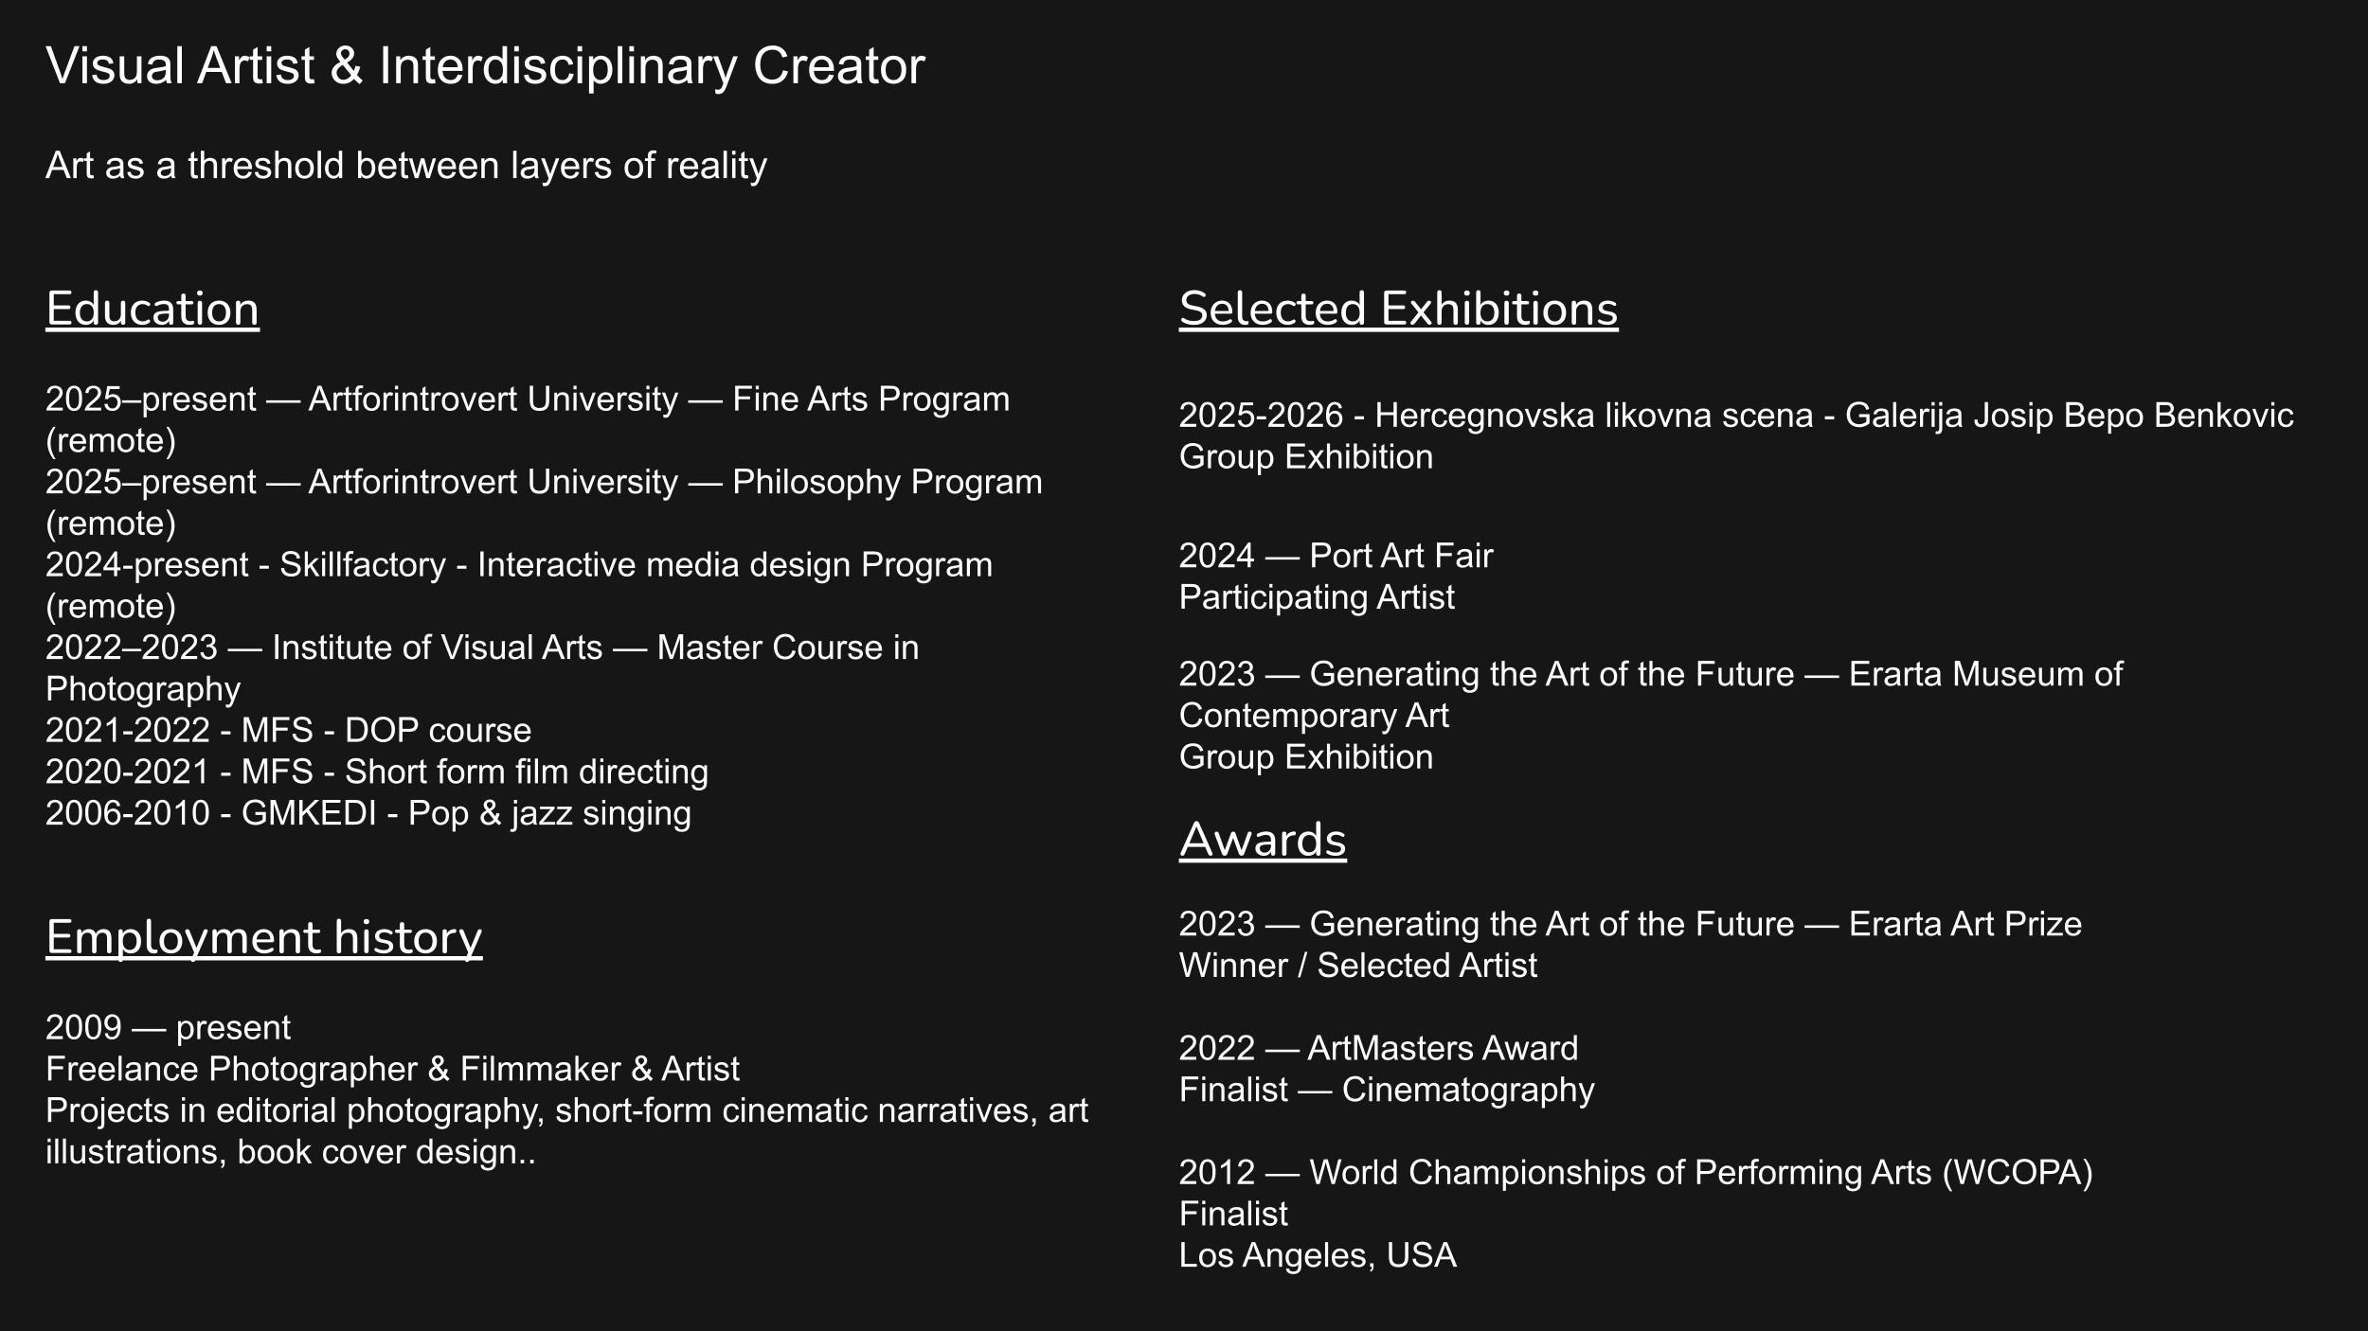Select the 2024 Port Art Fair entry
This screenshot has width=2368, height=1331.
click(x=1336, y=556)
